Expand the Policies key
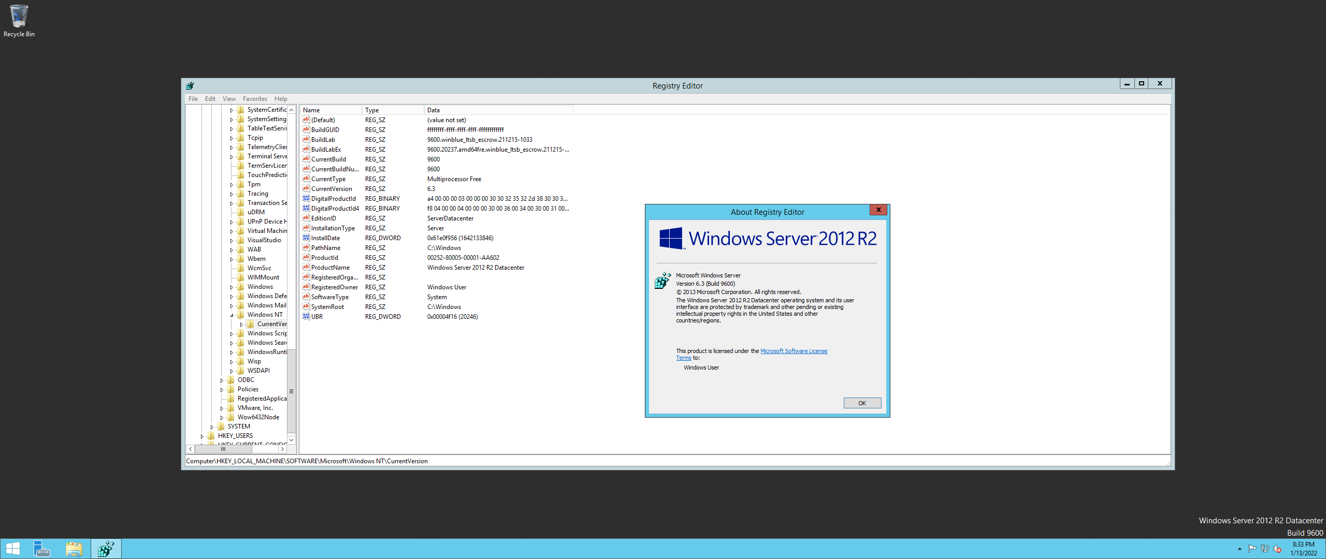The width and height of the screenshot is (1326, 559). point(222,390)
